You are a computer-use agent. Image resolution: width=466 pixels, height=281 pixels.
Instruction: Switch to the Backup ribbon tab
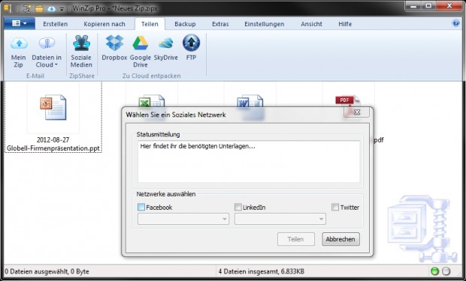point(185,24)
